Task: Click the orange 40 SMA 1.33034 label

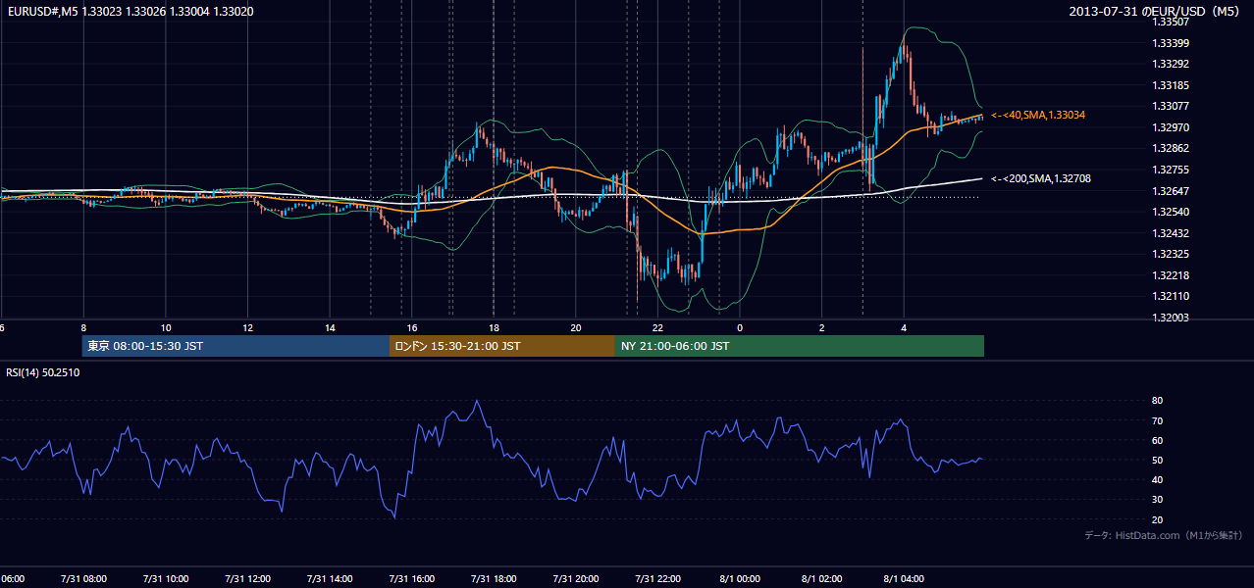Action: 1037,116
